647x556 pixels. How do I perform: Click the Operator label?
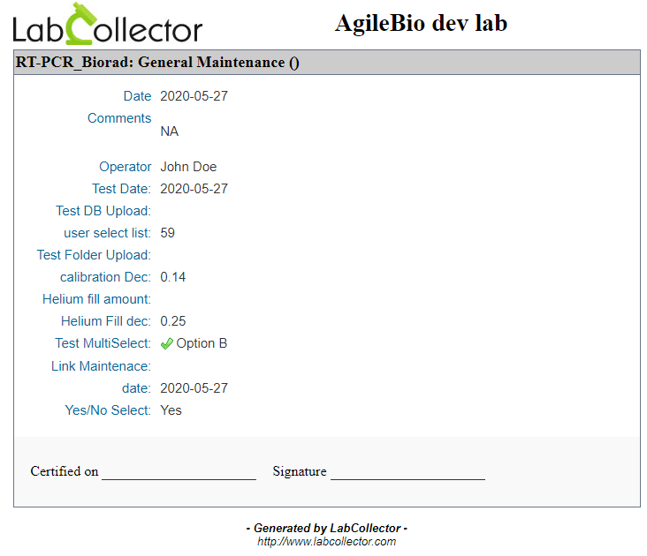125,167
